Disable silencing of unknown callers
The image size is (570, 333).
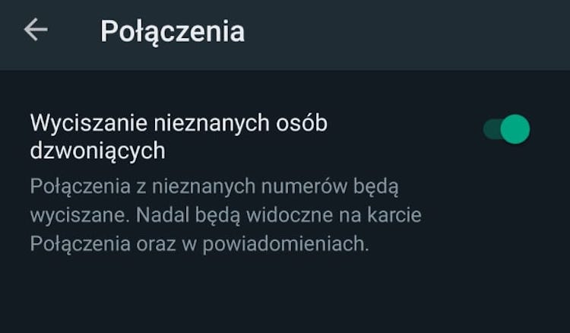pyautogui.click(x=506, y=129)
